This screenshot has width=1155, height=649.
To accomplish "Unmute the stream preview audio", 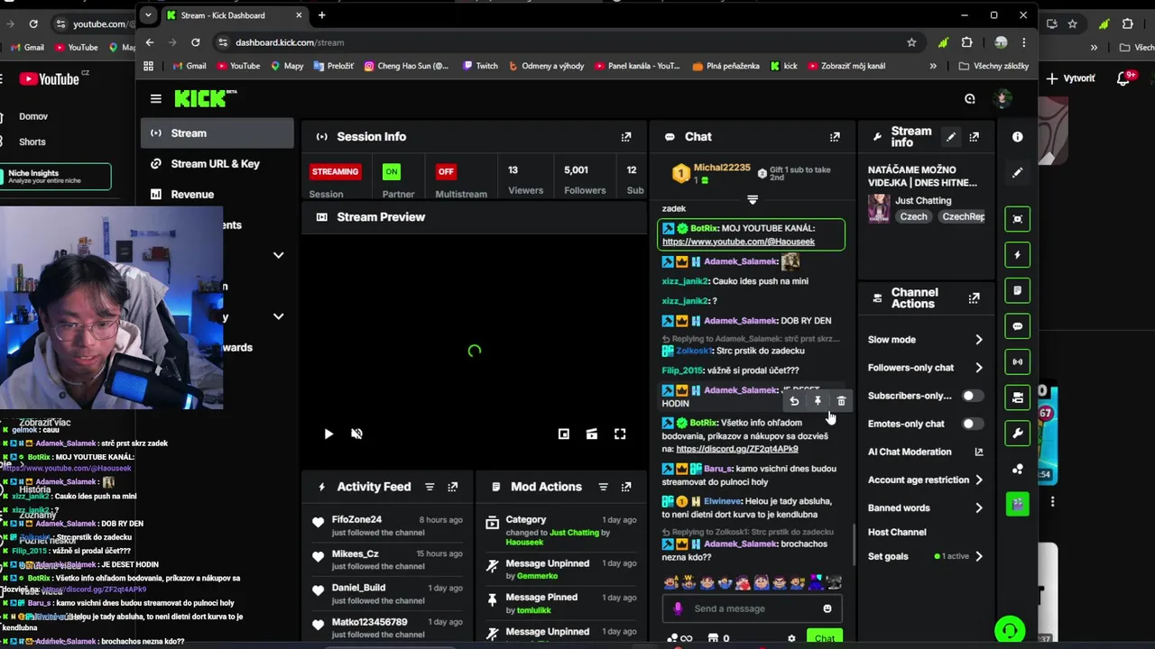I will tap(356, 434).
